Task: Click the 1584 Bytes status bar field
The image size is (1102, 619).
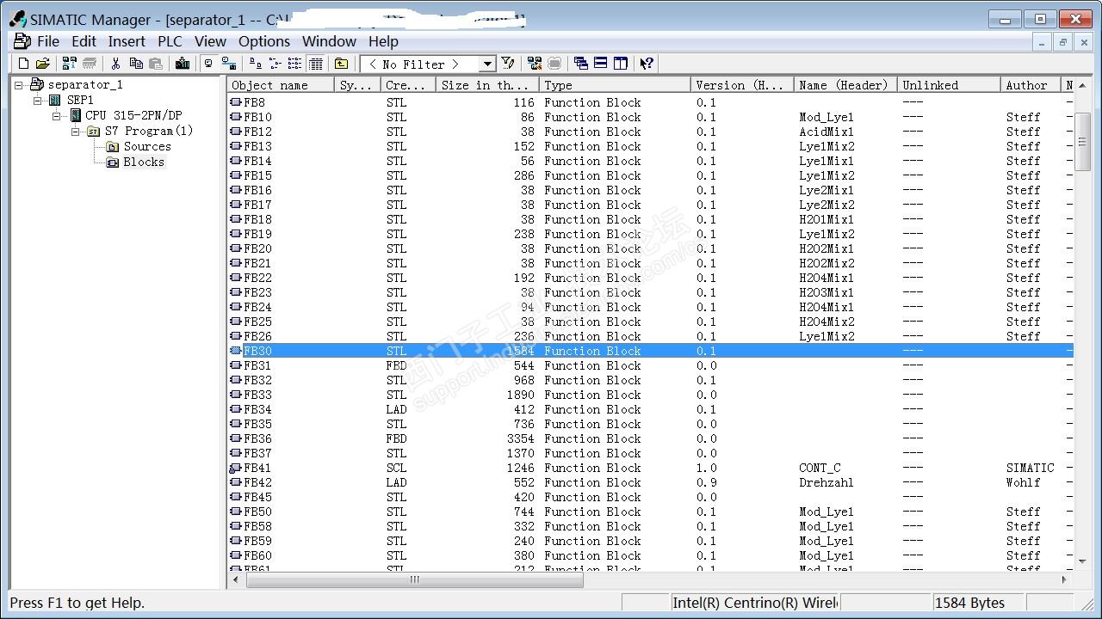Action: pyautogui.click(x=978, y=603)
